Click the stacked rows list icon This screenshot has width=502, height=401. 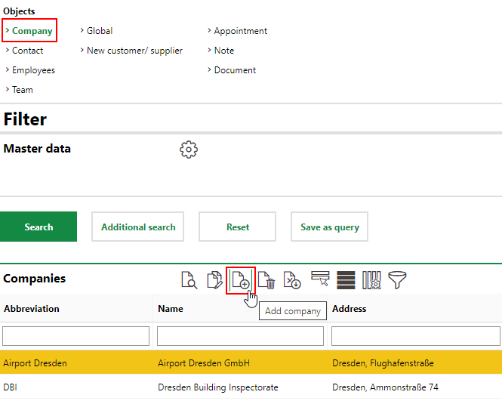point(346,280)
